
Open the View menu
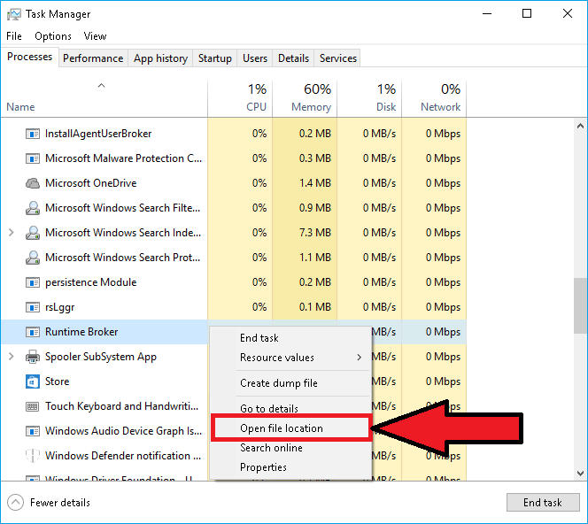coord(95,36)
